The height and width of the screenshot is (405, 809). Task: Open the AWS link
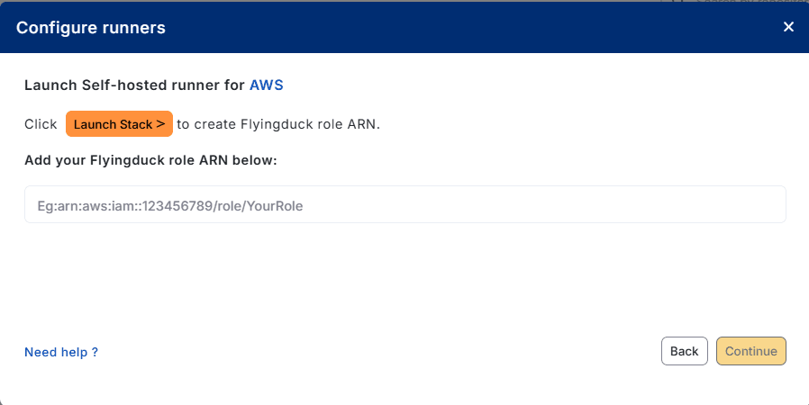[267, 85]
